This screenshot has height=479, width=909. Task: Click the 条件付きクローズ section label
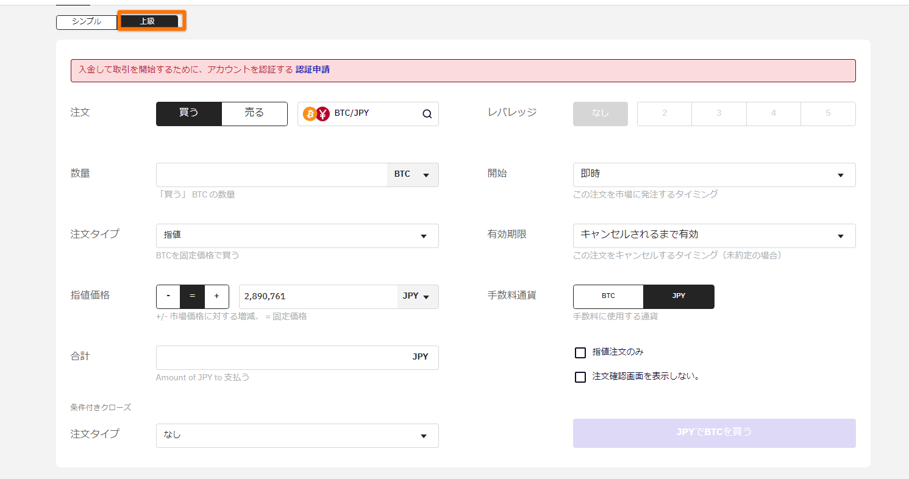(101, 407)
